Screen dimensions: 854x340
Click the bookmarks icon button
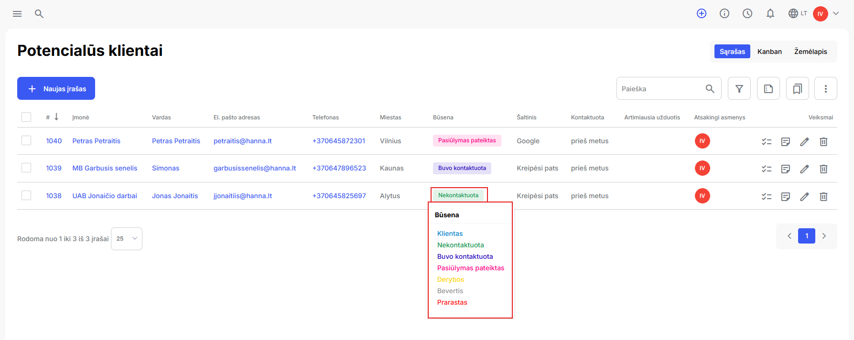(x=798, y=88)
